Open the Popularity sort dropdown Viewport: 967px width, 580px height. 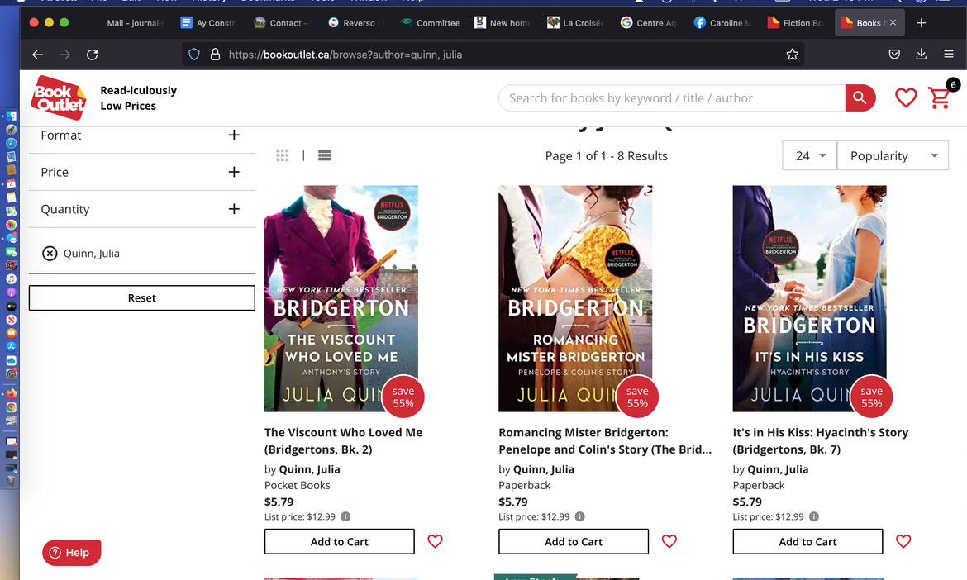click(893, 155)
